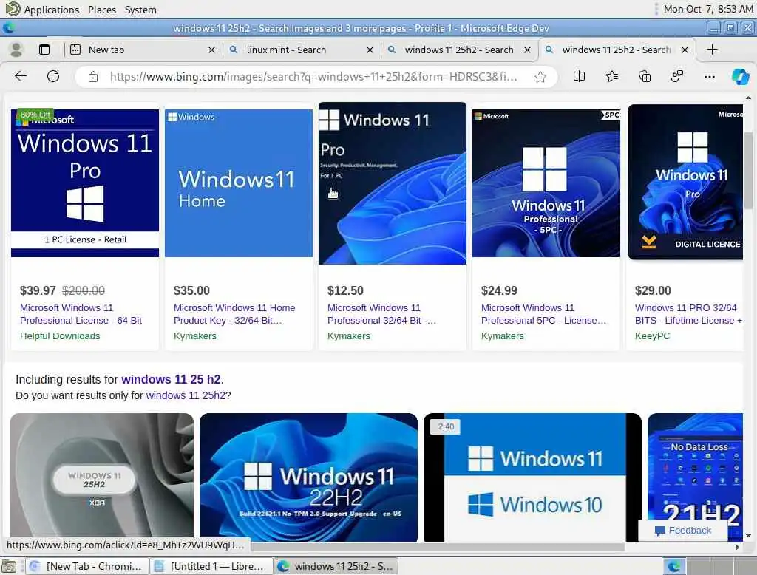This screenshot has width=757, height=575.
Task: Click the address bar URL
Action: point(313,76)
